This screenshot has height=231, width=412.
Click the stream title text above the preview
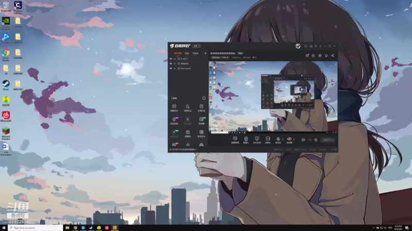223,53
